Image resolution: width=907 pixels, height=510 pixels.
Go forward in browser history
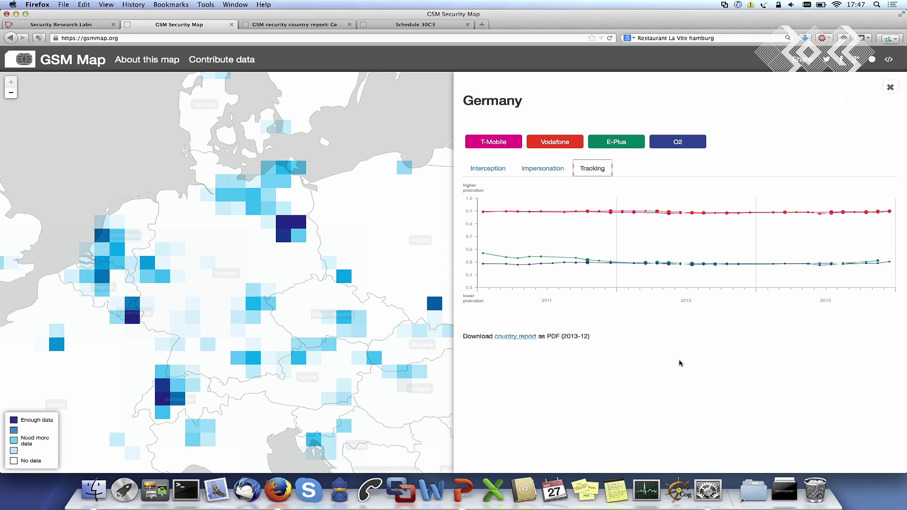point(23,38)
